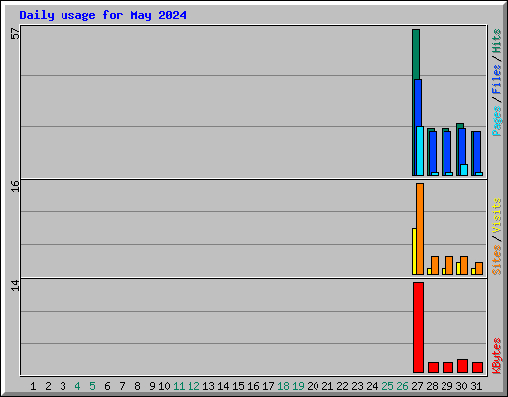Click the 'Daily usage for May 2024' title
Image resolution: width=508 pixels, height=397 pixels.
pyautogui.click(x=102, y=15)
